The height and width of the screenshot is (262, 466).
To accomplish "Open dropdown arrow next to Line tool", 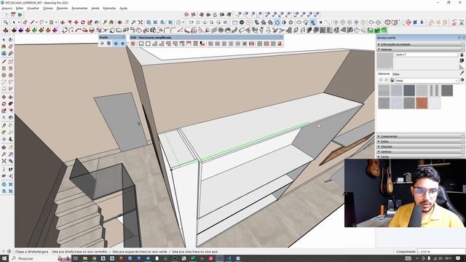I will [x=36, y=23].
